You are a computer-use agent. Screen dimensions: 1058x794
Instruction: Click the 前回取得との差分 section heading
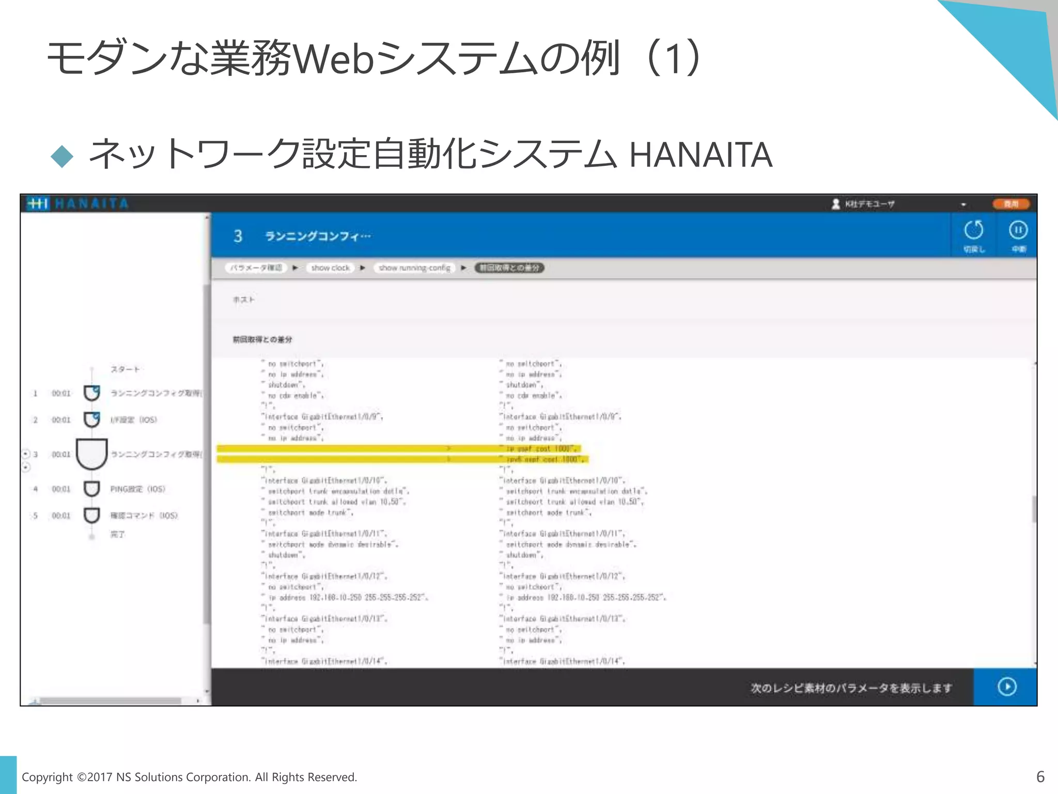[x=262, y=340]
